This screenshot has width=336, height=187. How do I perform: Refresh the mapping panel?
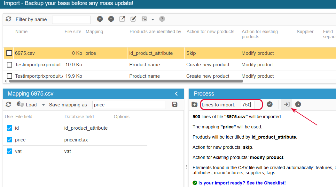pyautogui.click(x=8, y=104)
